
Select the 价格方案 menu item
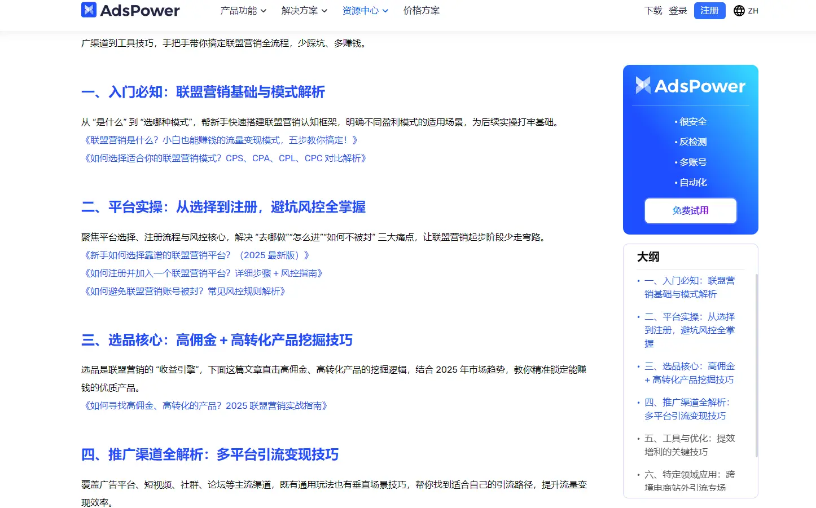pos(422,10)
